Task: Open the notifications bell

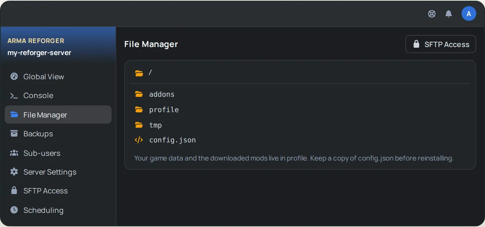Action: pos(449,14)
